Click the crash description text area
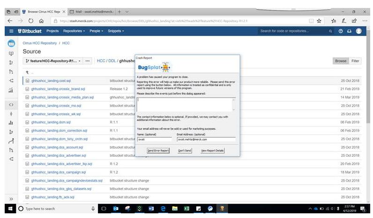This screenshot has width=373, height=218. 184,104
